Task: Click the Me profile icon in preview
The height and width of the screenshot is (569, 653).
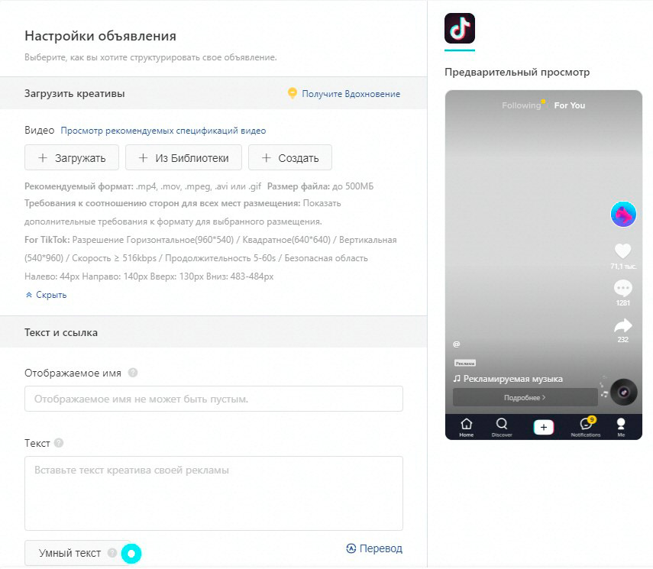Action: coord(621,426)
